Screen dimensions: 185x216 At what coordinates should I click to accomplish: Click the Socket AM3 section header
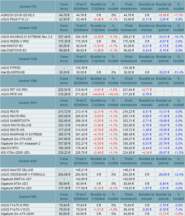click(28, 161)
